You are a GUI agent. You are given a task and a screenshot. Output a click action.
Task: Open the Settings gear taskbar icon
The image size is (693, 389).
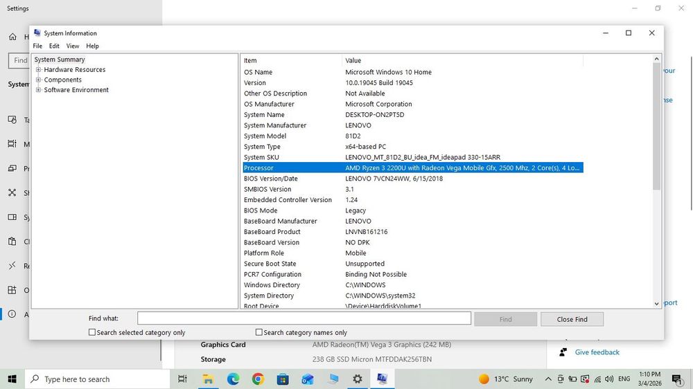coord(357,379)
